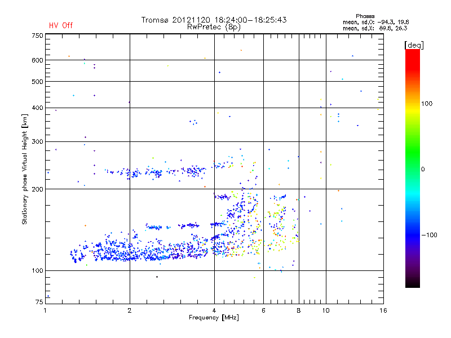The image size is (451, 338).
Task: Click the '[deg]' colorbar unit label
Action: [x=414, y=45]
